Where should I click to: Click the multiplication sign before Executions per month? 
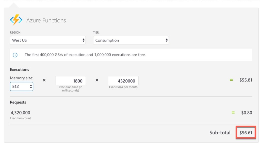pyautogui.click(x=97, y=80)
